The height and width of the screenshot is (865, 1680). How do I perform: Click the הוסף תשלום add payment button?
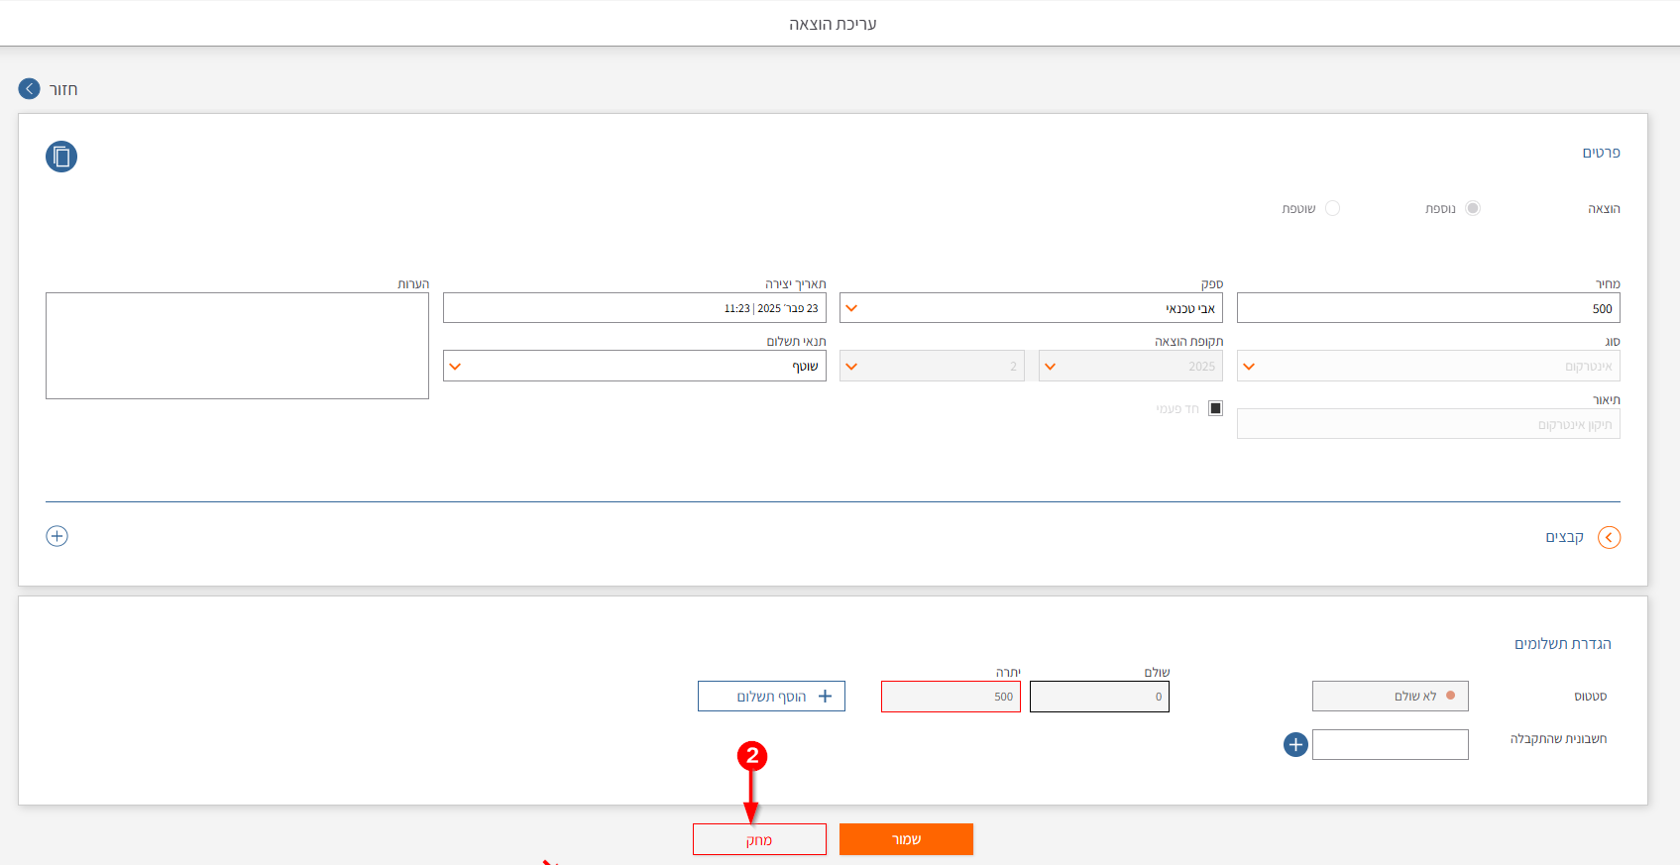click(x=771, y=697)
